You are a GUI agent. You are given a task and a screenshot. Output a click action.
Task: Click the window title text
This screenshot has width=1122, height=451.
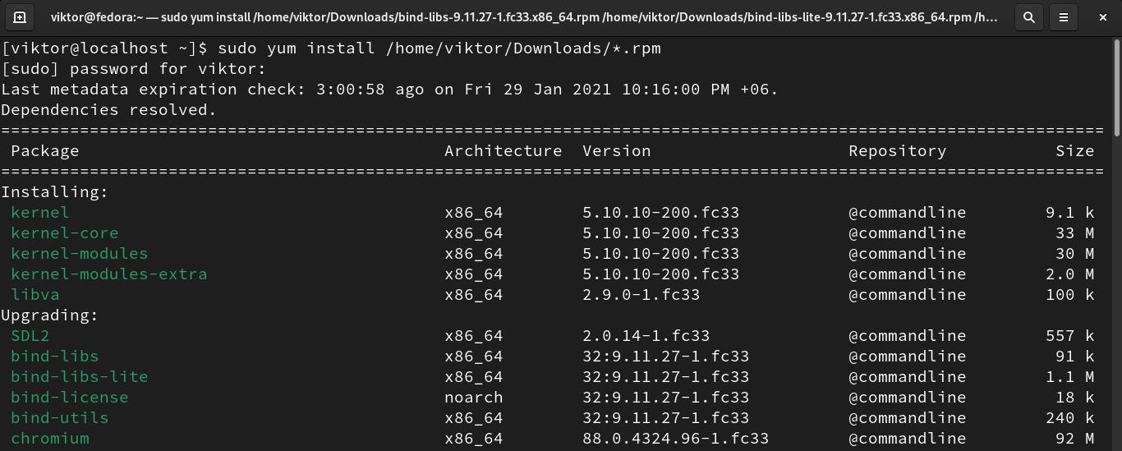click(524, 16)
